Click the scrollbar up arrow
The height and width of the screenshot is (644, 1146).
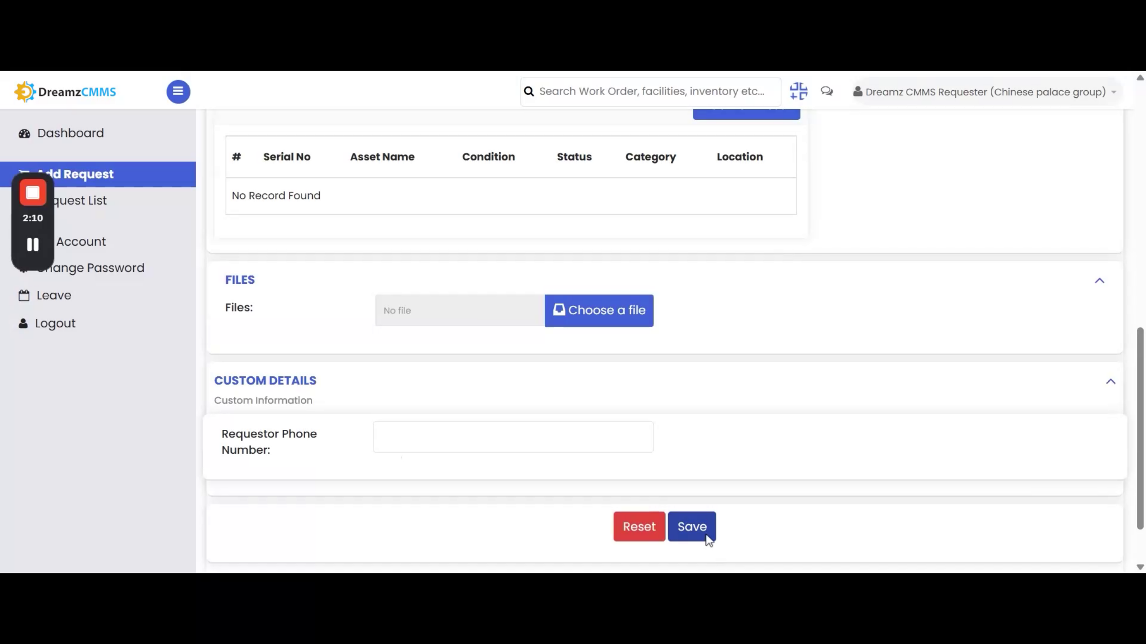click(x=1140, y=78)
